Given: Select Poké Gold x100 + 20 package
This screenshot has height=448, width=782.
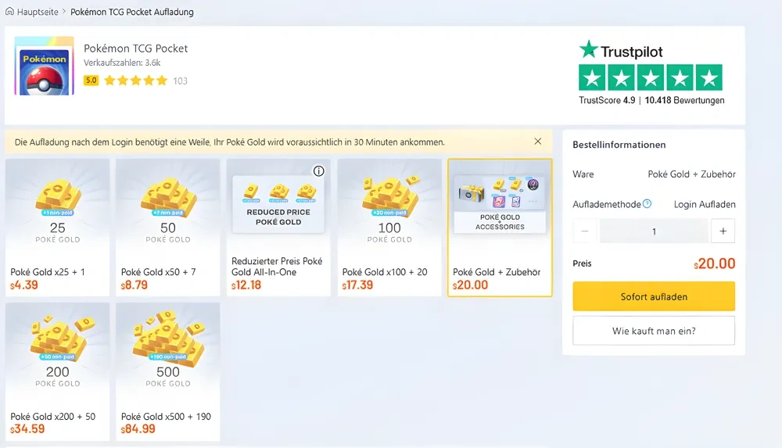Looking at the screenshot, I should point(389,228).
